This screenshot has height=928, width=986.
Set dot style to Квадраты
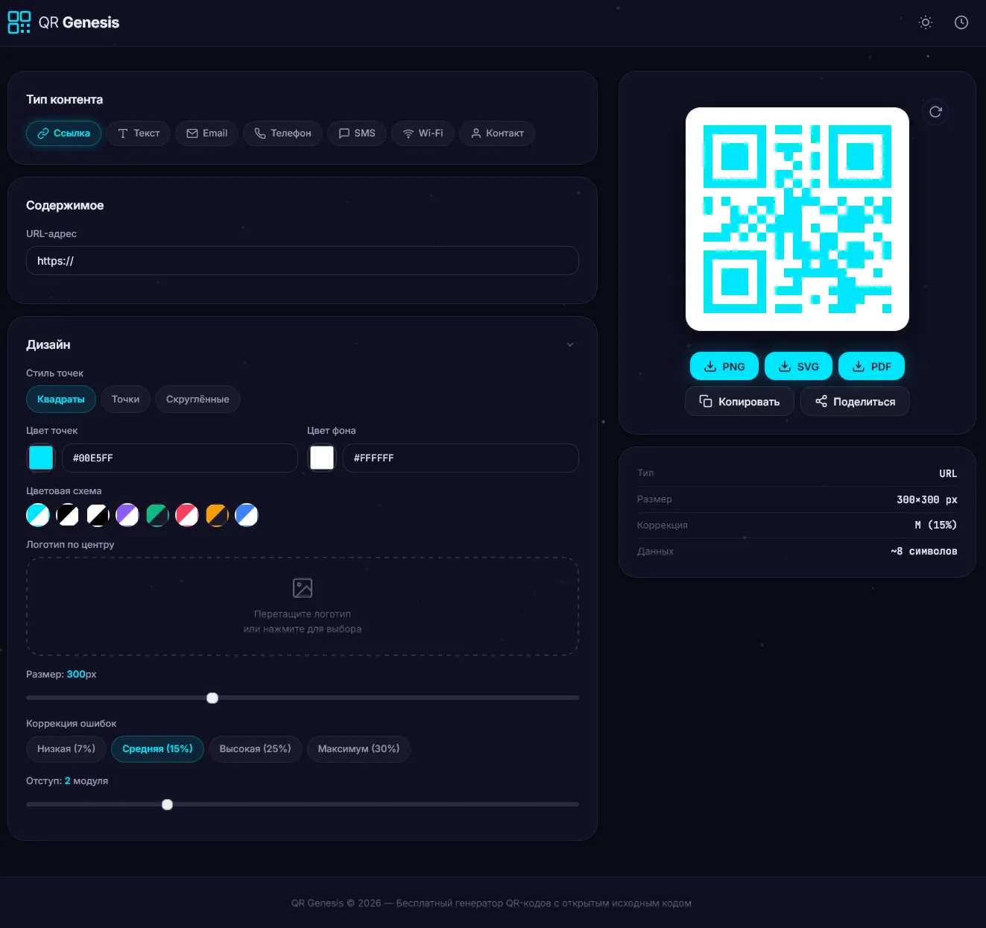tap(61, 400)
